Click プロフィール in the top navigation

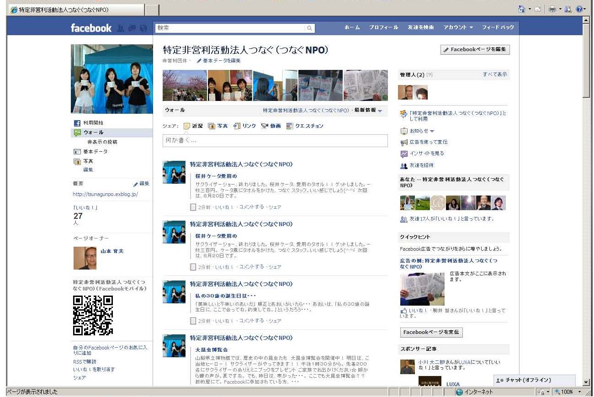tap(384, 28)
